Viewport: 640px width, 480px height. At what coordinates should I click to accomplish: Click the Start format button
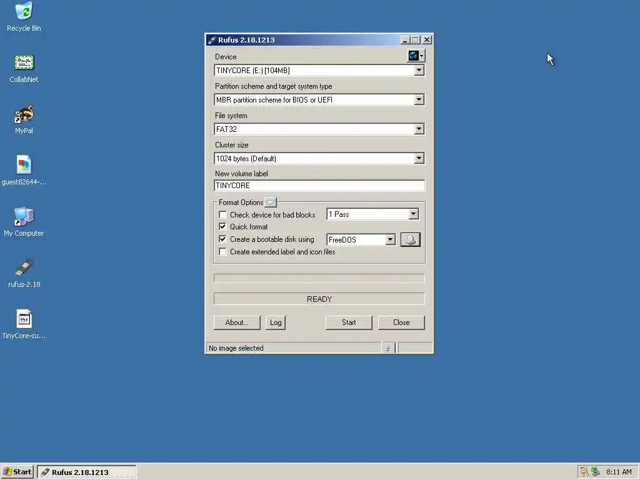[349, 322]
